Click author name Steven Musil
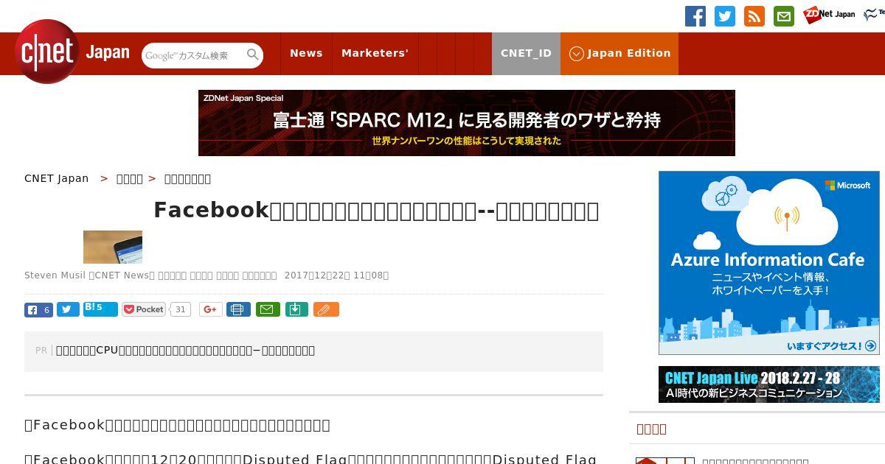The image size is (885, 464). (x=55, y=275)
